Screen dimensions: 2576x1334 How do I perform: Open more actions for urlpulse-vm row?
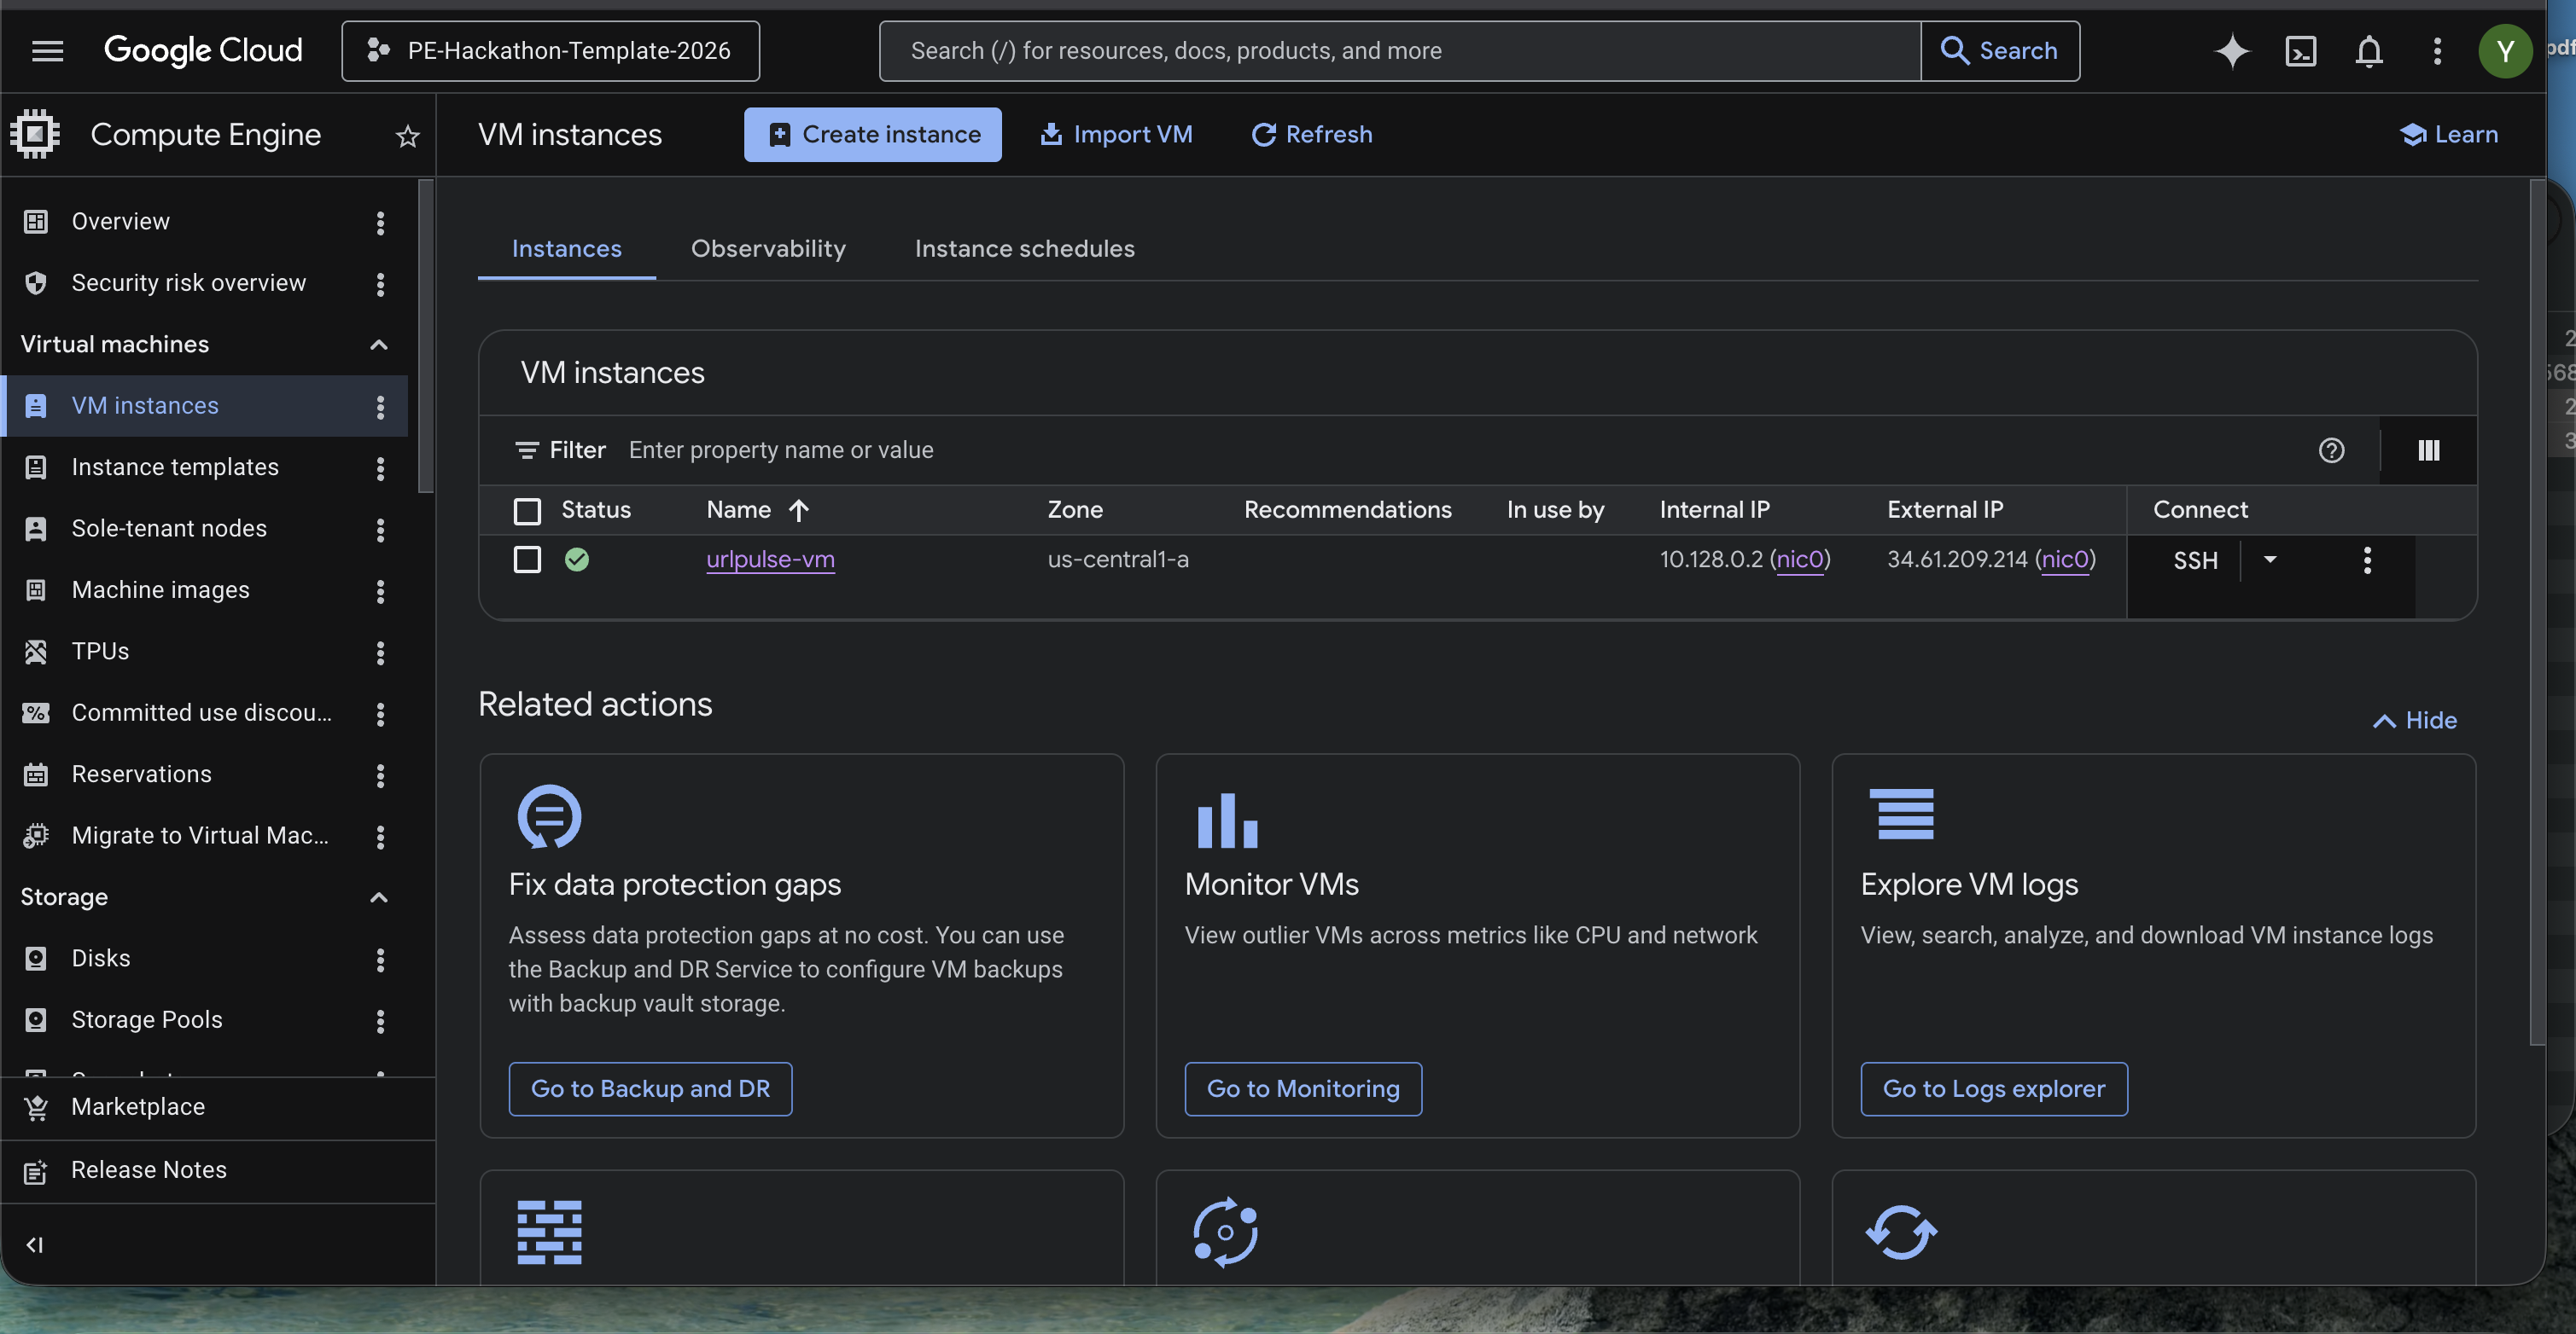tap(2366, 560)
